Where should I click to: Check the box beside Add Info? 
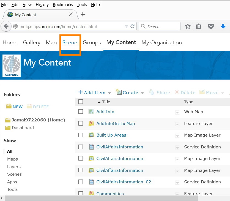coord(81,112)
